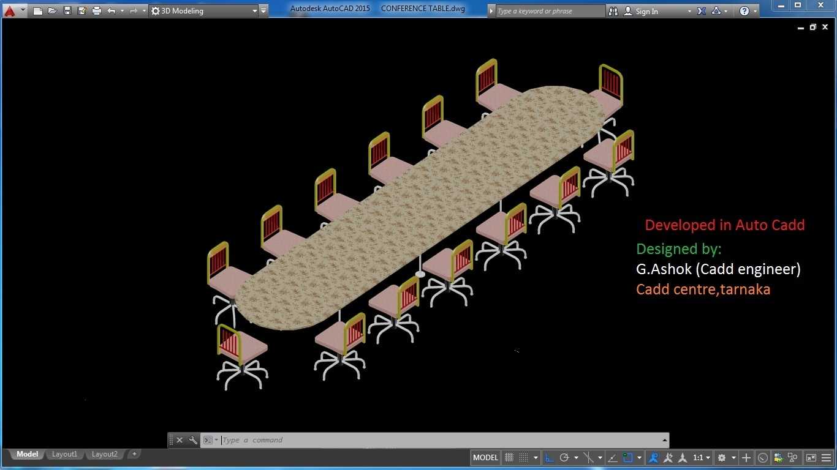Click the Open file folder icon

pyautogui.click(x=52, y=11)
